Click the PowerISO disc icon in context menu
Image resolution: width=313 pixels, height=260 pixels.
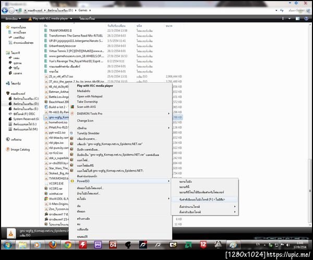[73, 181]
